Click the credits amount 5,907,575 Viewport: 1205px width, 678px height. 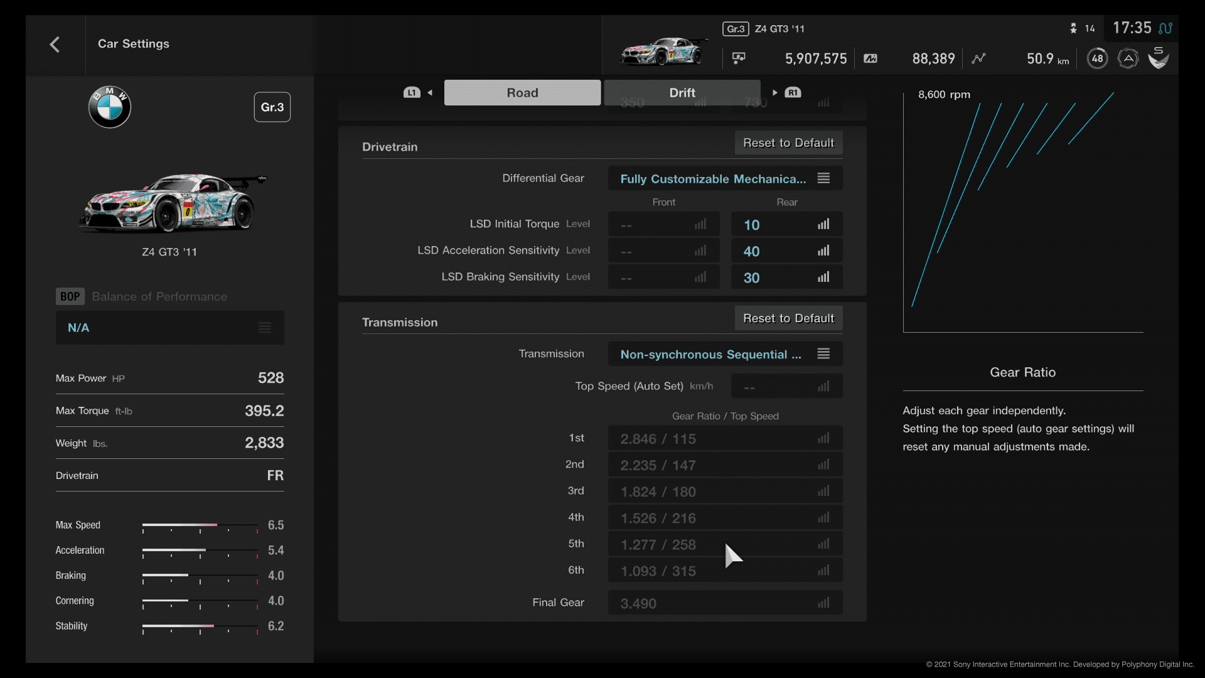[816, 58]
